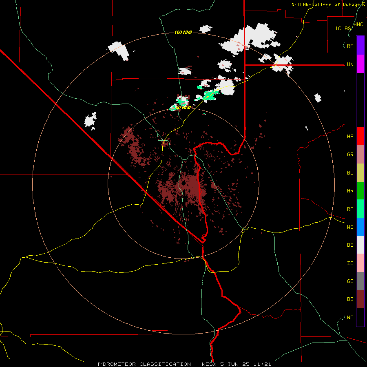Click the UK legend label
The height and width of the screenshot is (367, 367).
[350, 64]
